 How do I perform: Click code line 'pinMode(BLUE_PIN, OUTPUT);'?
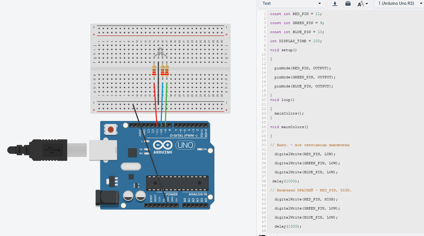click(304, 86)
